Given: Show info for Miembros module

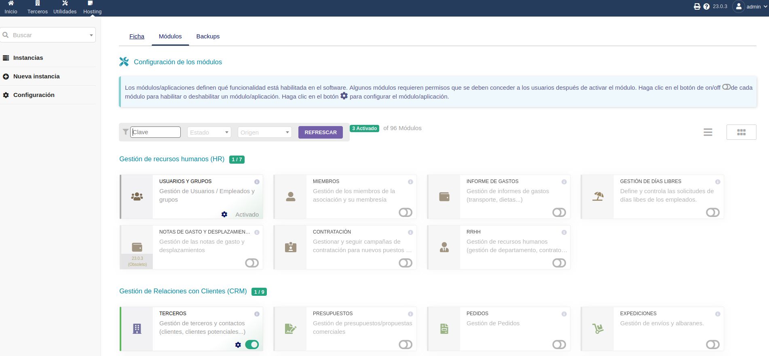Looking at the screenshot, I should pyautogui.click(x=410, y=182).
